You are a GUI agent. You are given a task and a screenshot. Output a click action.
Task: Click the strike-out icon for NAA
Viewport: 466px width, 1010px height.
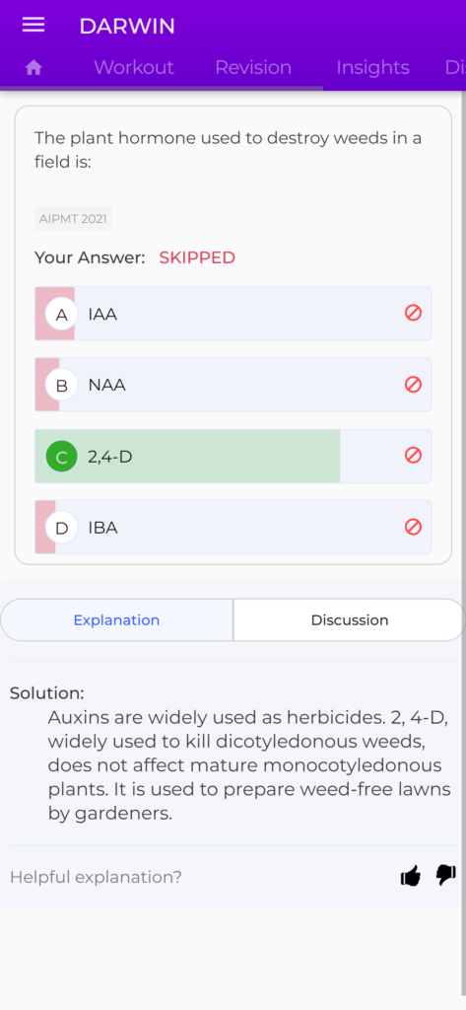click(413, 385)
